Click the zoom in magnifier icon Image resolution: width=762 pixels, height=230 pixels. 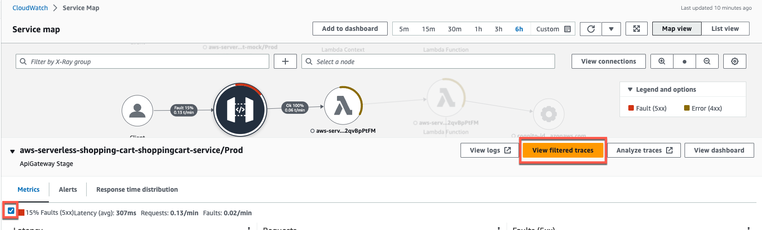point(662,61)
